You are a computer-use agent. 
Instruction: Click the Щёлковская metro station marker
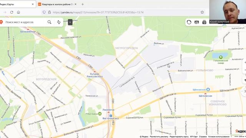[x=205, y=94]
